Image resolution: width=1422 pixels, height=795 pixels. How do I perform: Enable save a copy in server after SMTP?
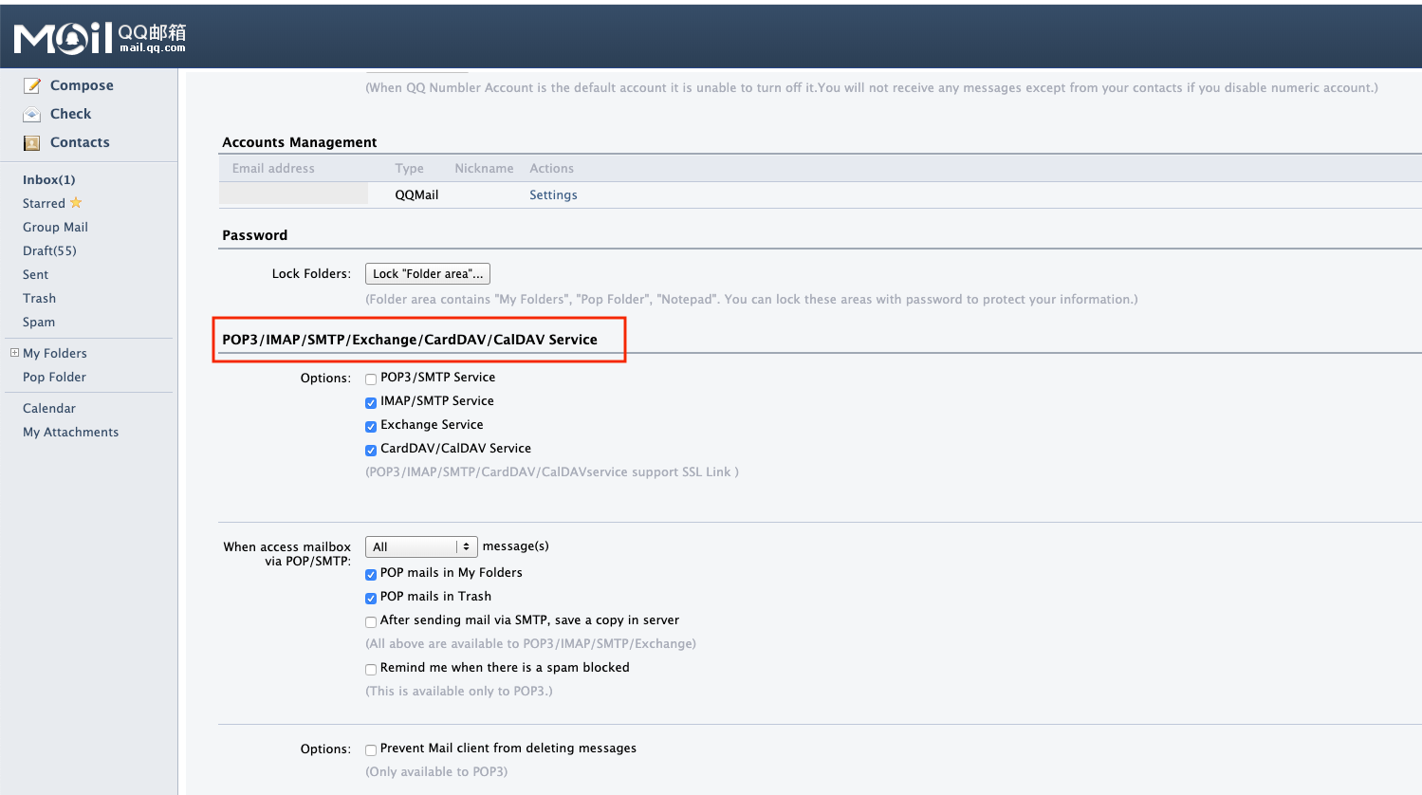click(x=371, y=621)
